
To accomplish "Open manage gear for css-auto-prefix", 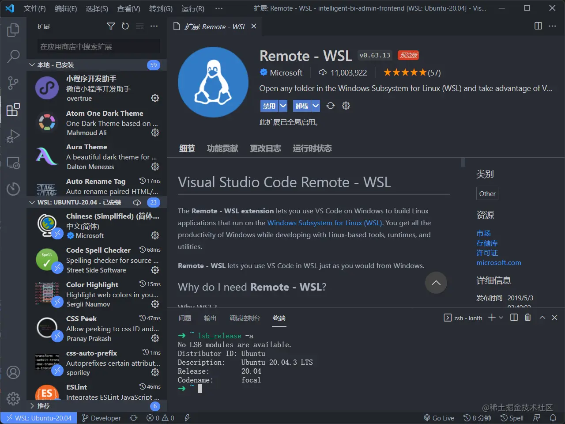I will click(x=155, y=372).
